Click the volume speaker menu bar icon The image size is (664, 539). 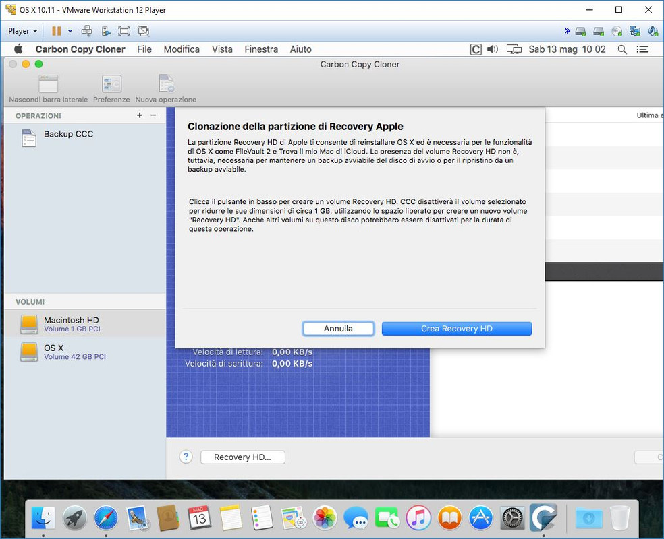(493, 49)
